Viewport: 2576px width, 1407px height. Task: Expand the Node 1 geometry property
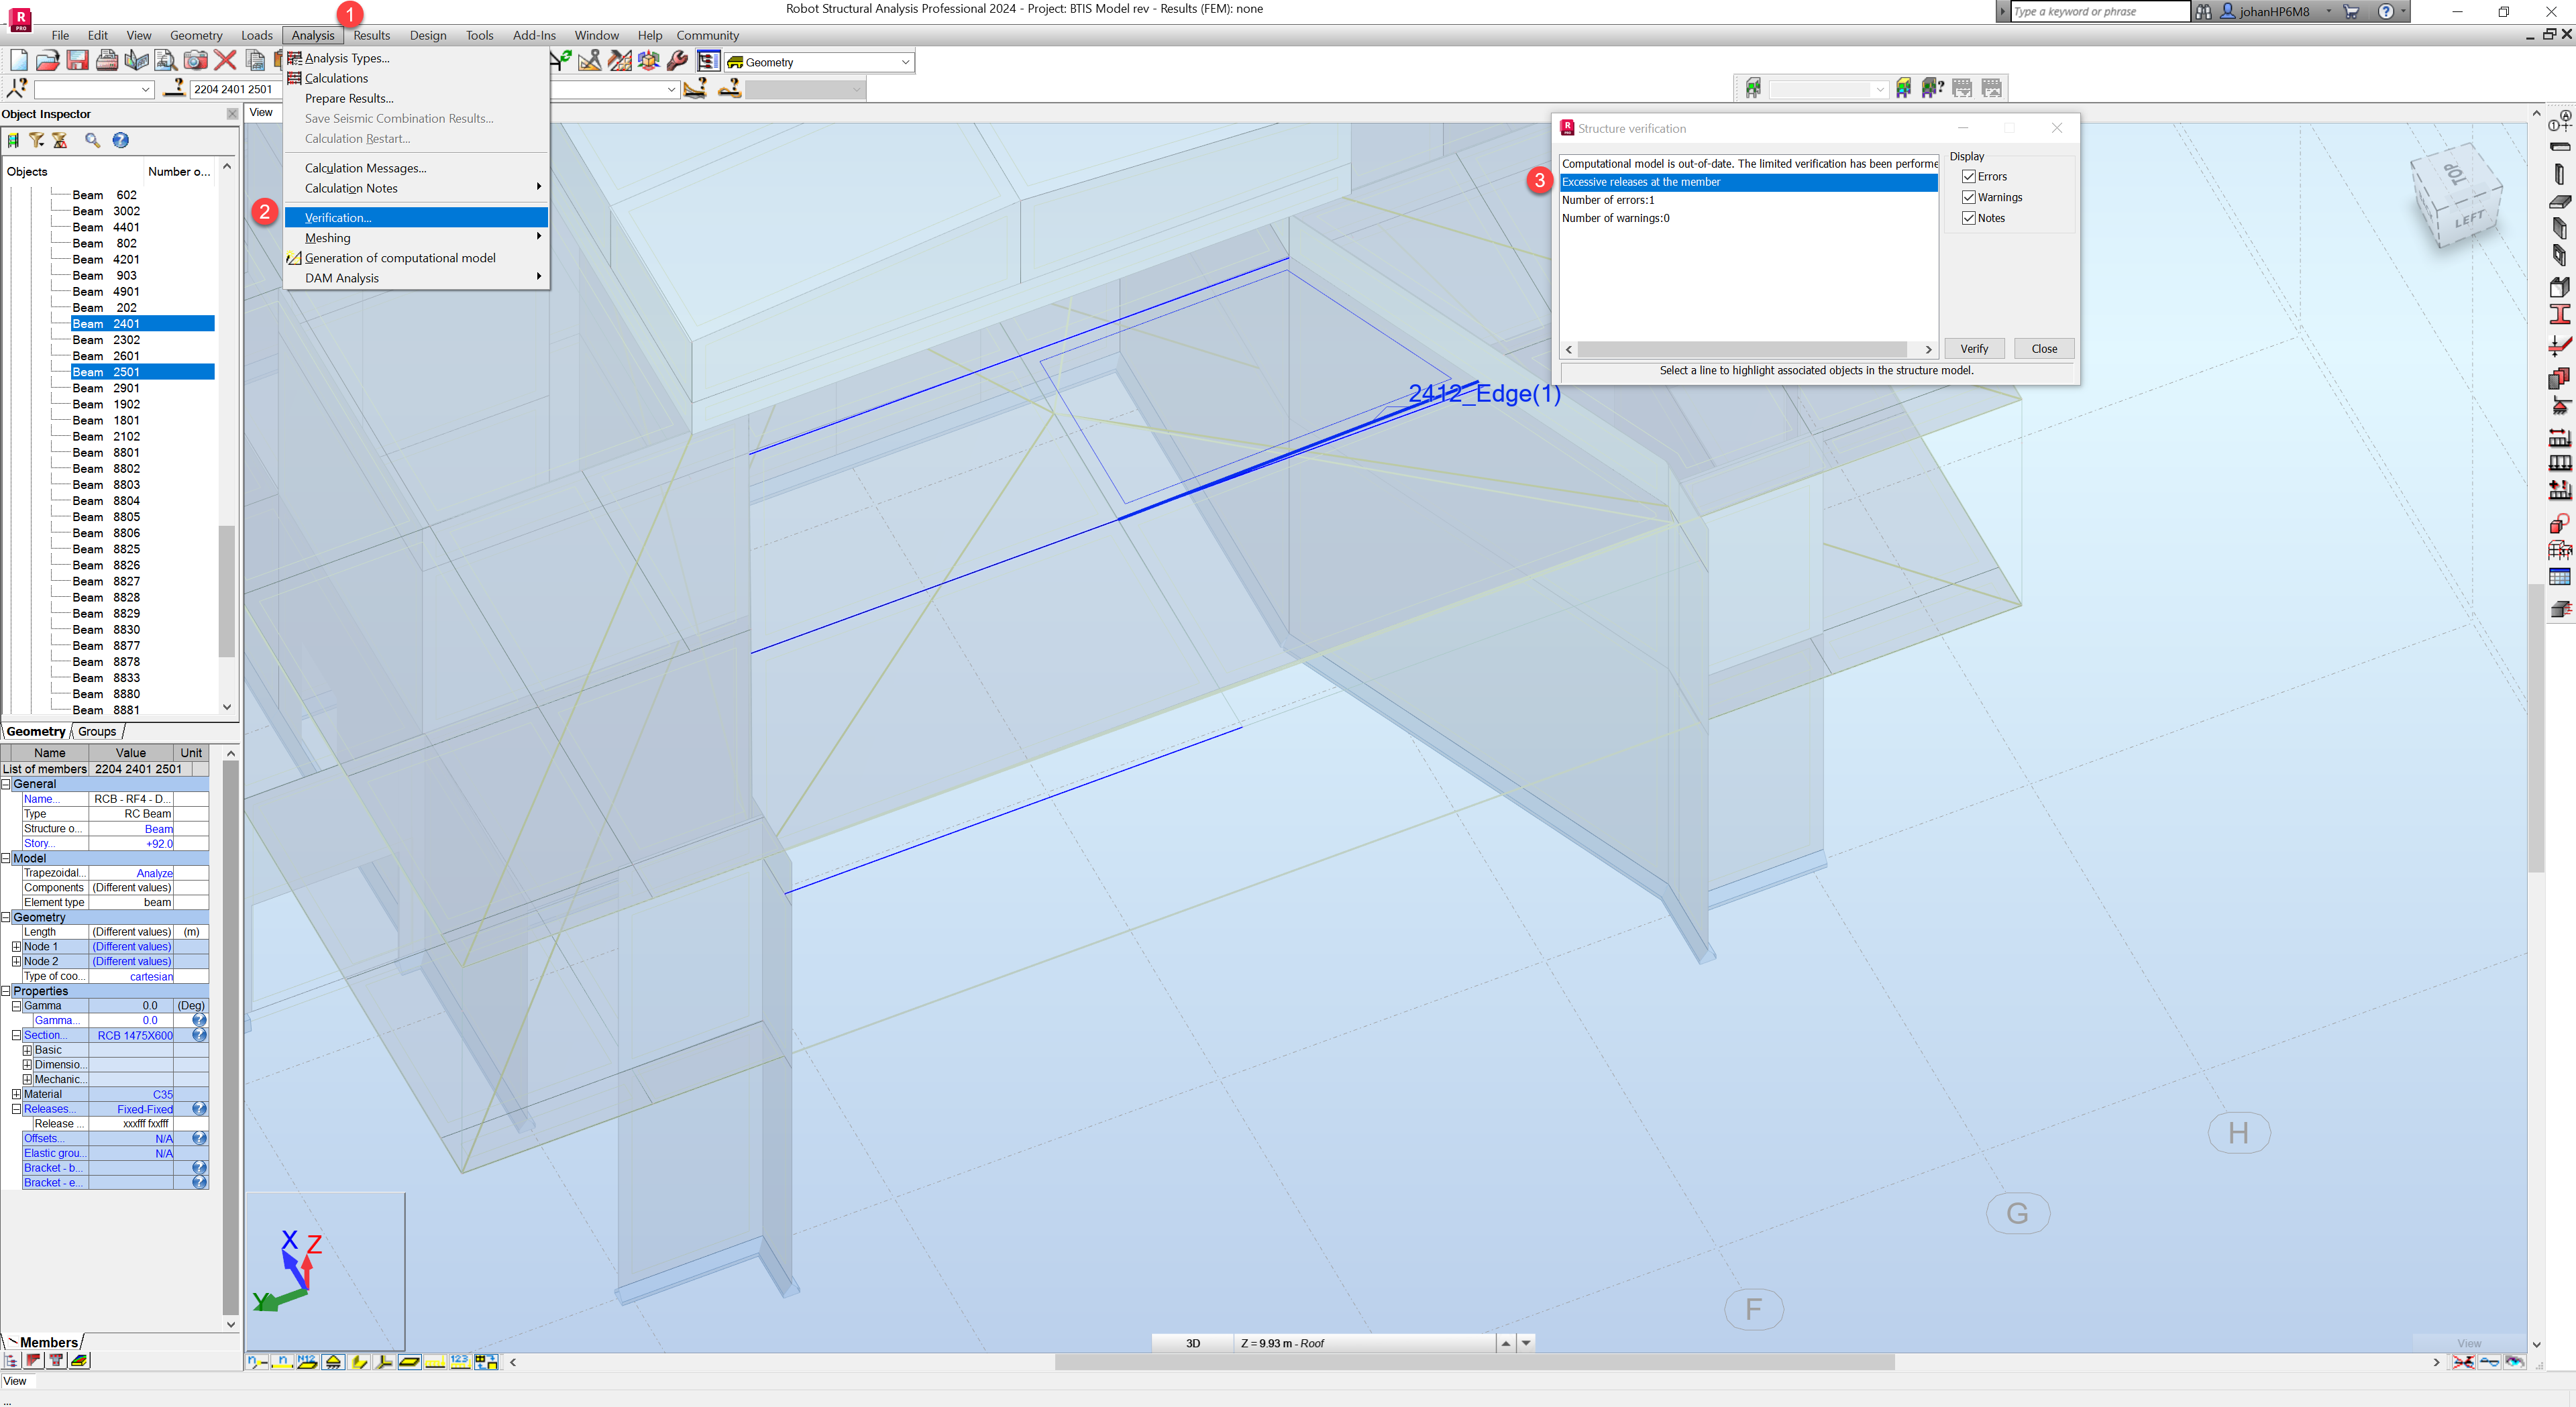[17, 946]
